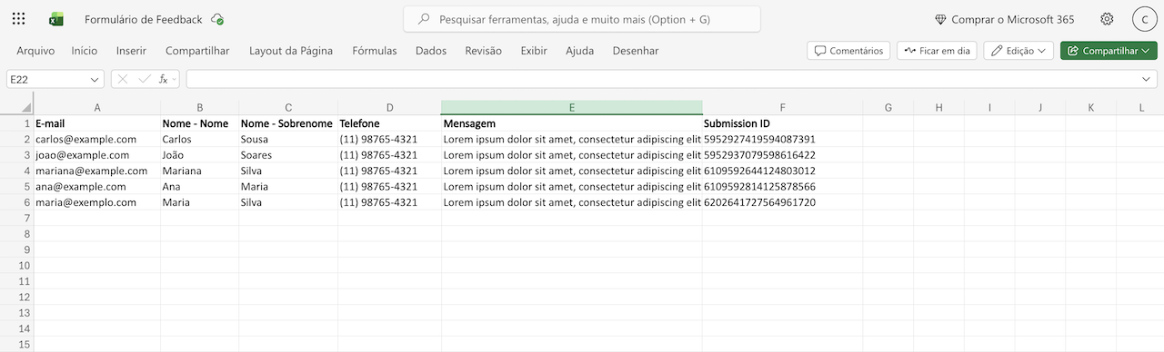Viewport: 1164px width, 352px height.
Task: Click cell joao@example.com
Action: [97, 155]
